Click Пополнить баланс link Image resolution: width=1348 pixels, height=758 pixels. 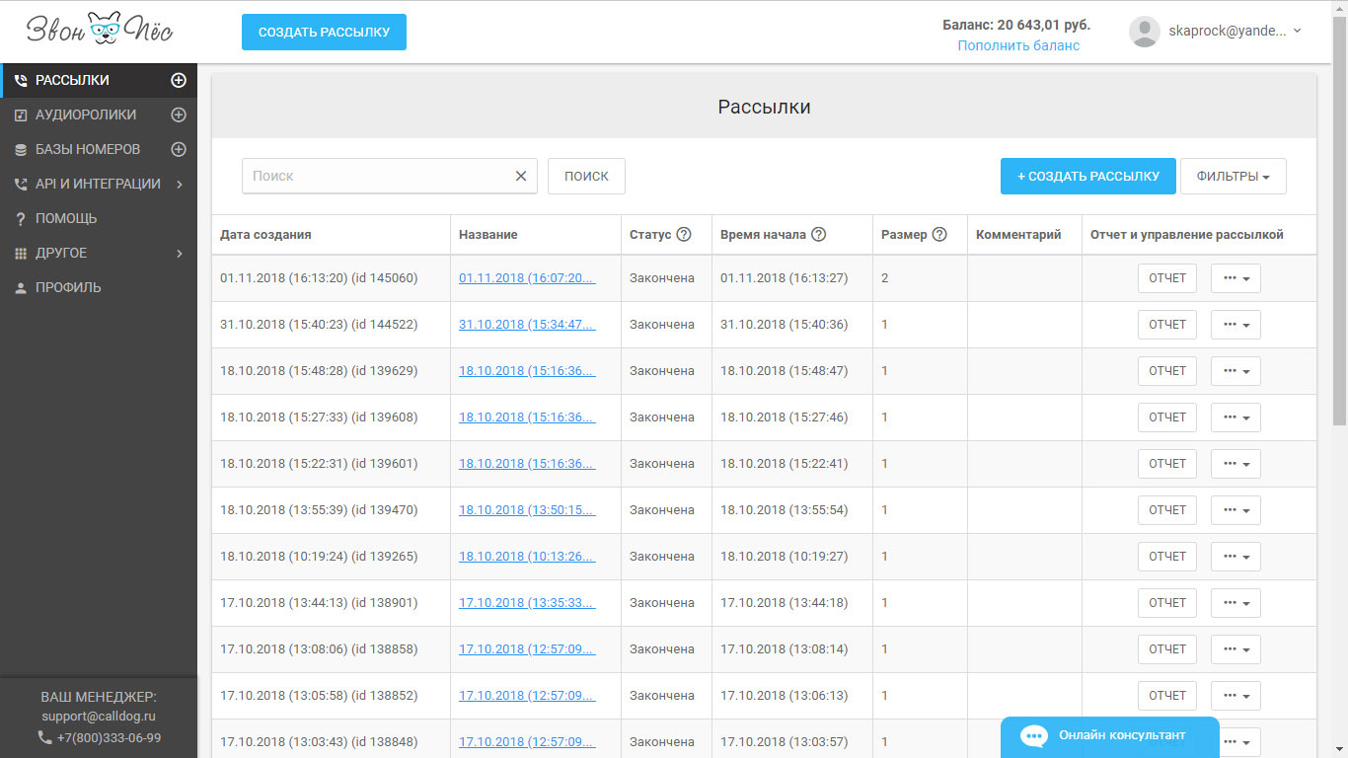tap(1018, 46)
